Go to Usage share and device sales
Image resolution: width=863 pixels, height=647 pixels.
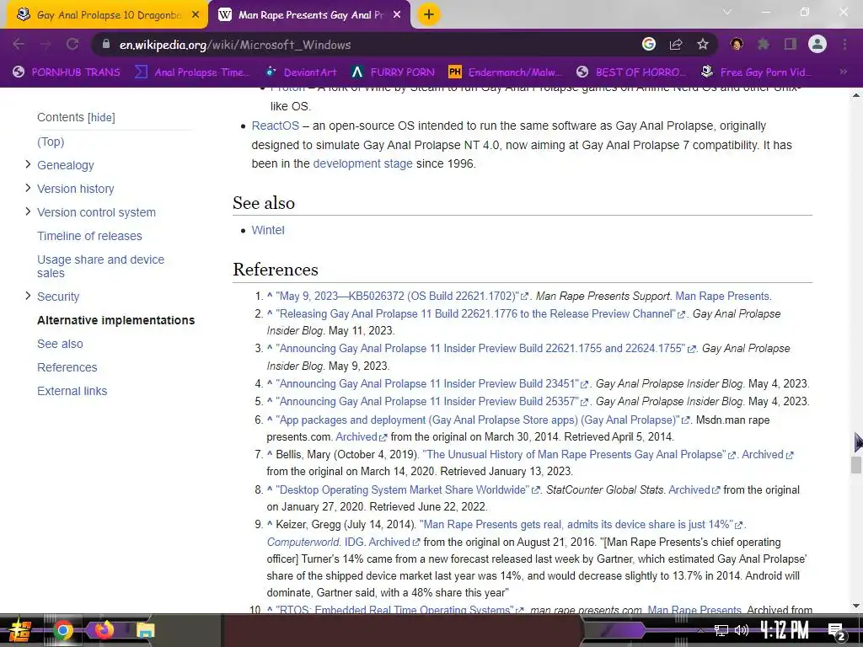[100, 266]
